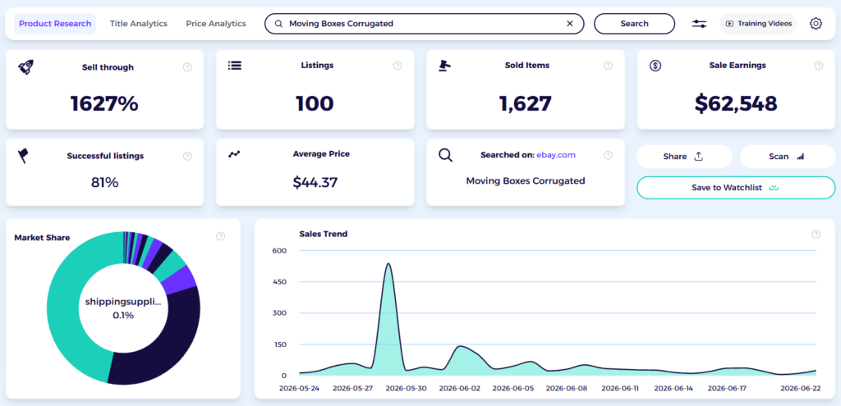
Task: Click the 2026-06-22 date on chart axis
Action: (x=800, y=388)
